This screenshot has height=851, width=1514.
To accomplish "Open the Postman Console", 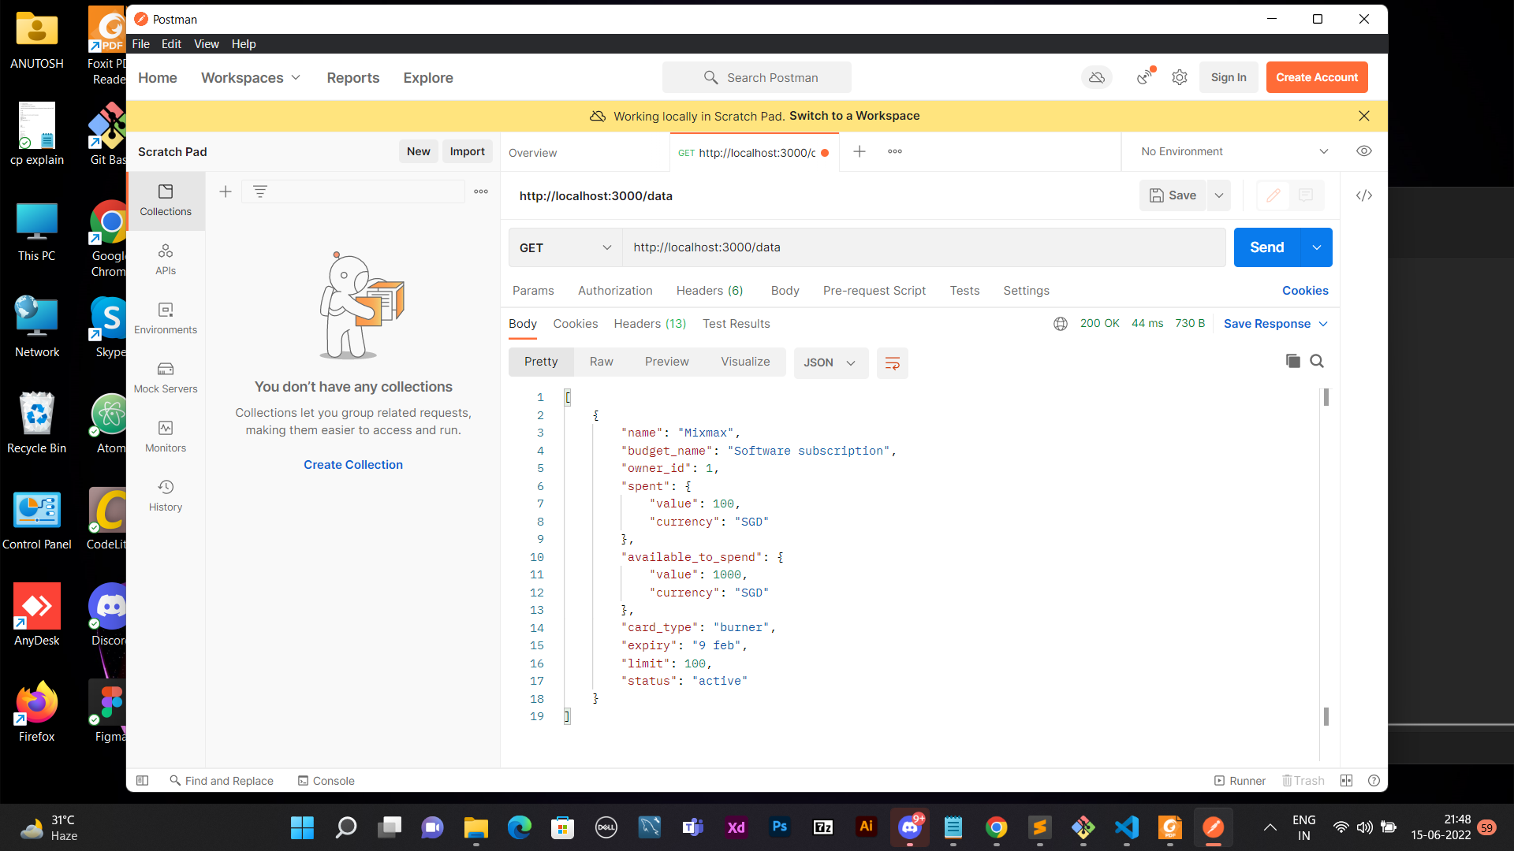I will tap(326, 780).
